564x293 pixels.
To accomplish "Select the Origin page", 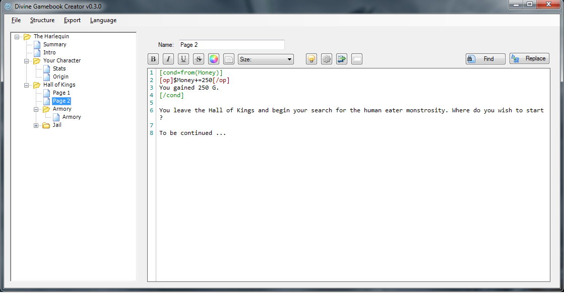I will click(x=60, y=77).
